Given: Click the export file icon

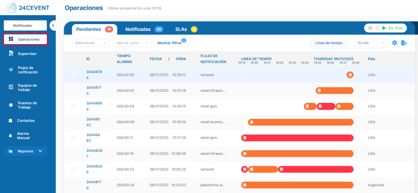Looking at the screenshot, I should pyautogui.click(x=404, y=43).
